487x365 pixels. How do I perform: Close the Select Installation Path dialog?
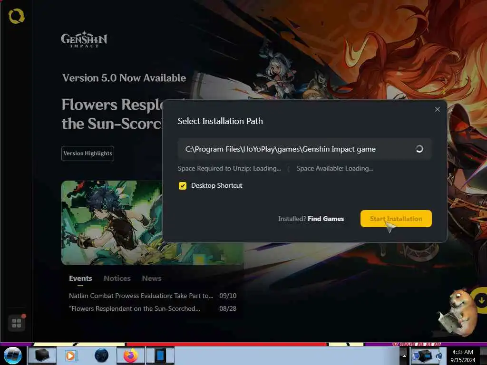click(438, 110)
